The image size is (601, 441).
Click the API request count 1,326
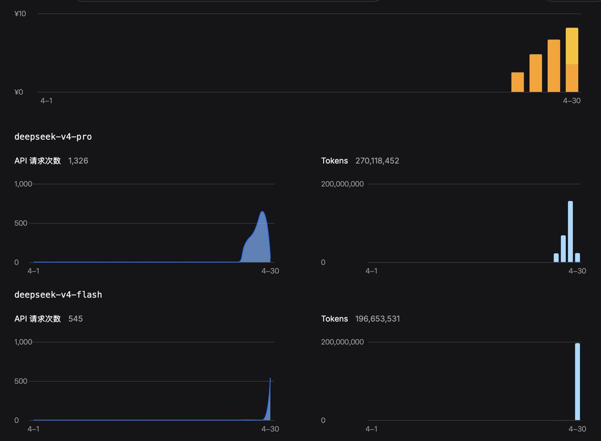tap(78, 160)
